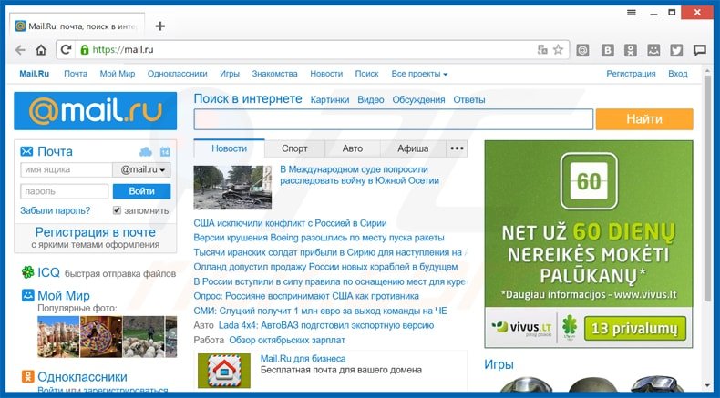This screenshot has width=720, height=398.
Task: Click the Найти search button
Action: tap(644, 119)
